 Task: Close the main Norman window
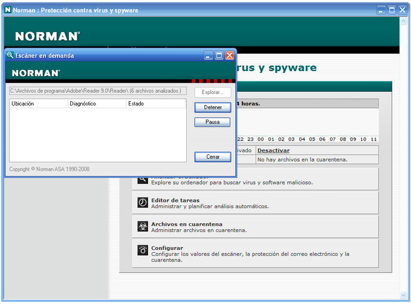click(x=403, y=10)
